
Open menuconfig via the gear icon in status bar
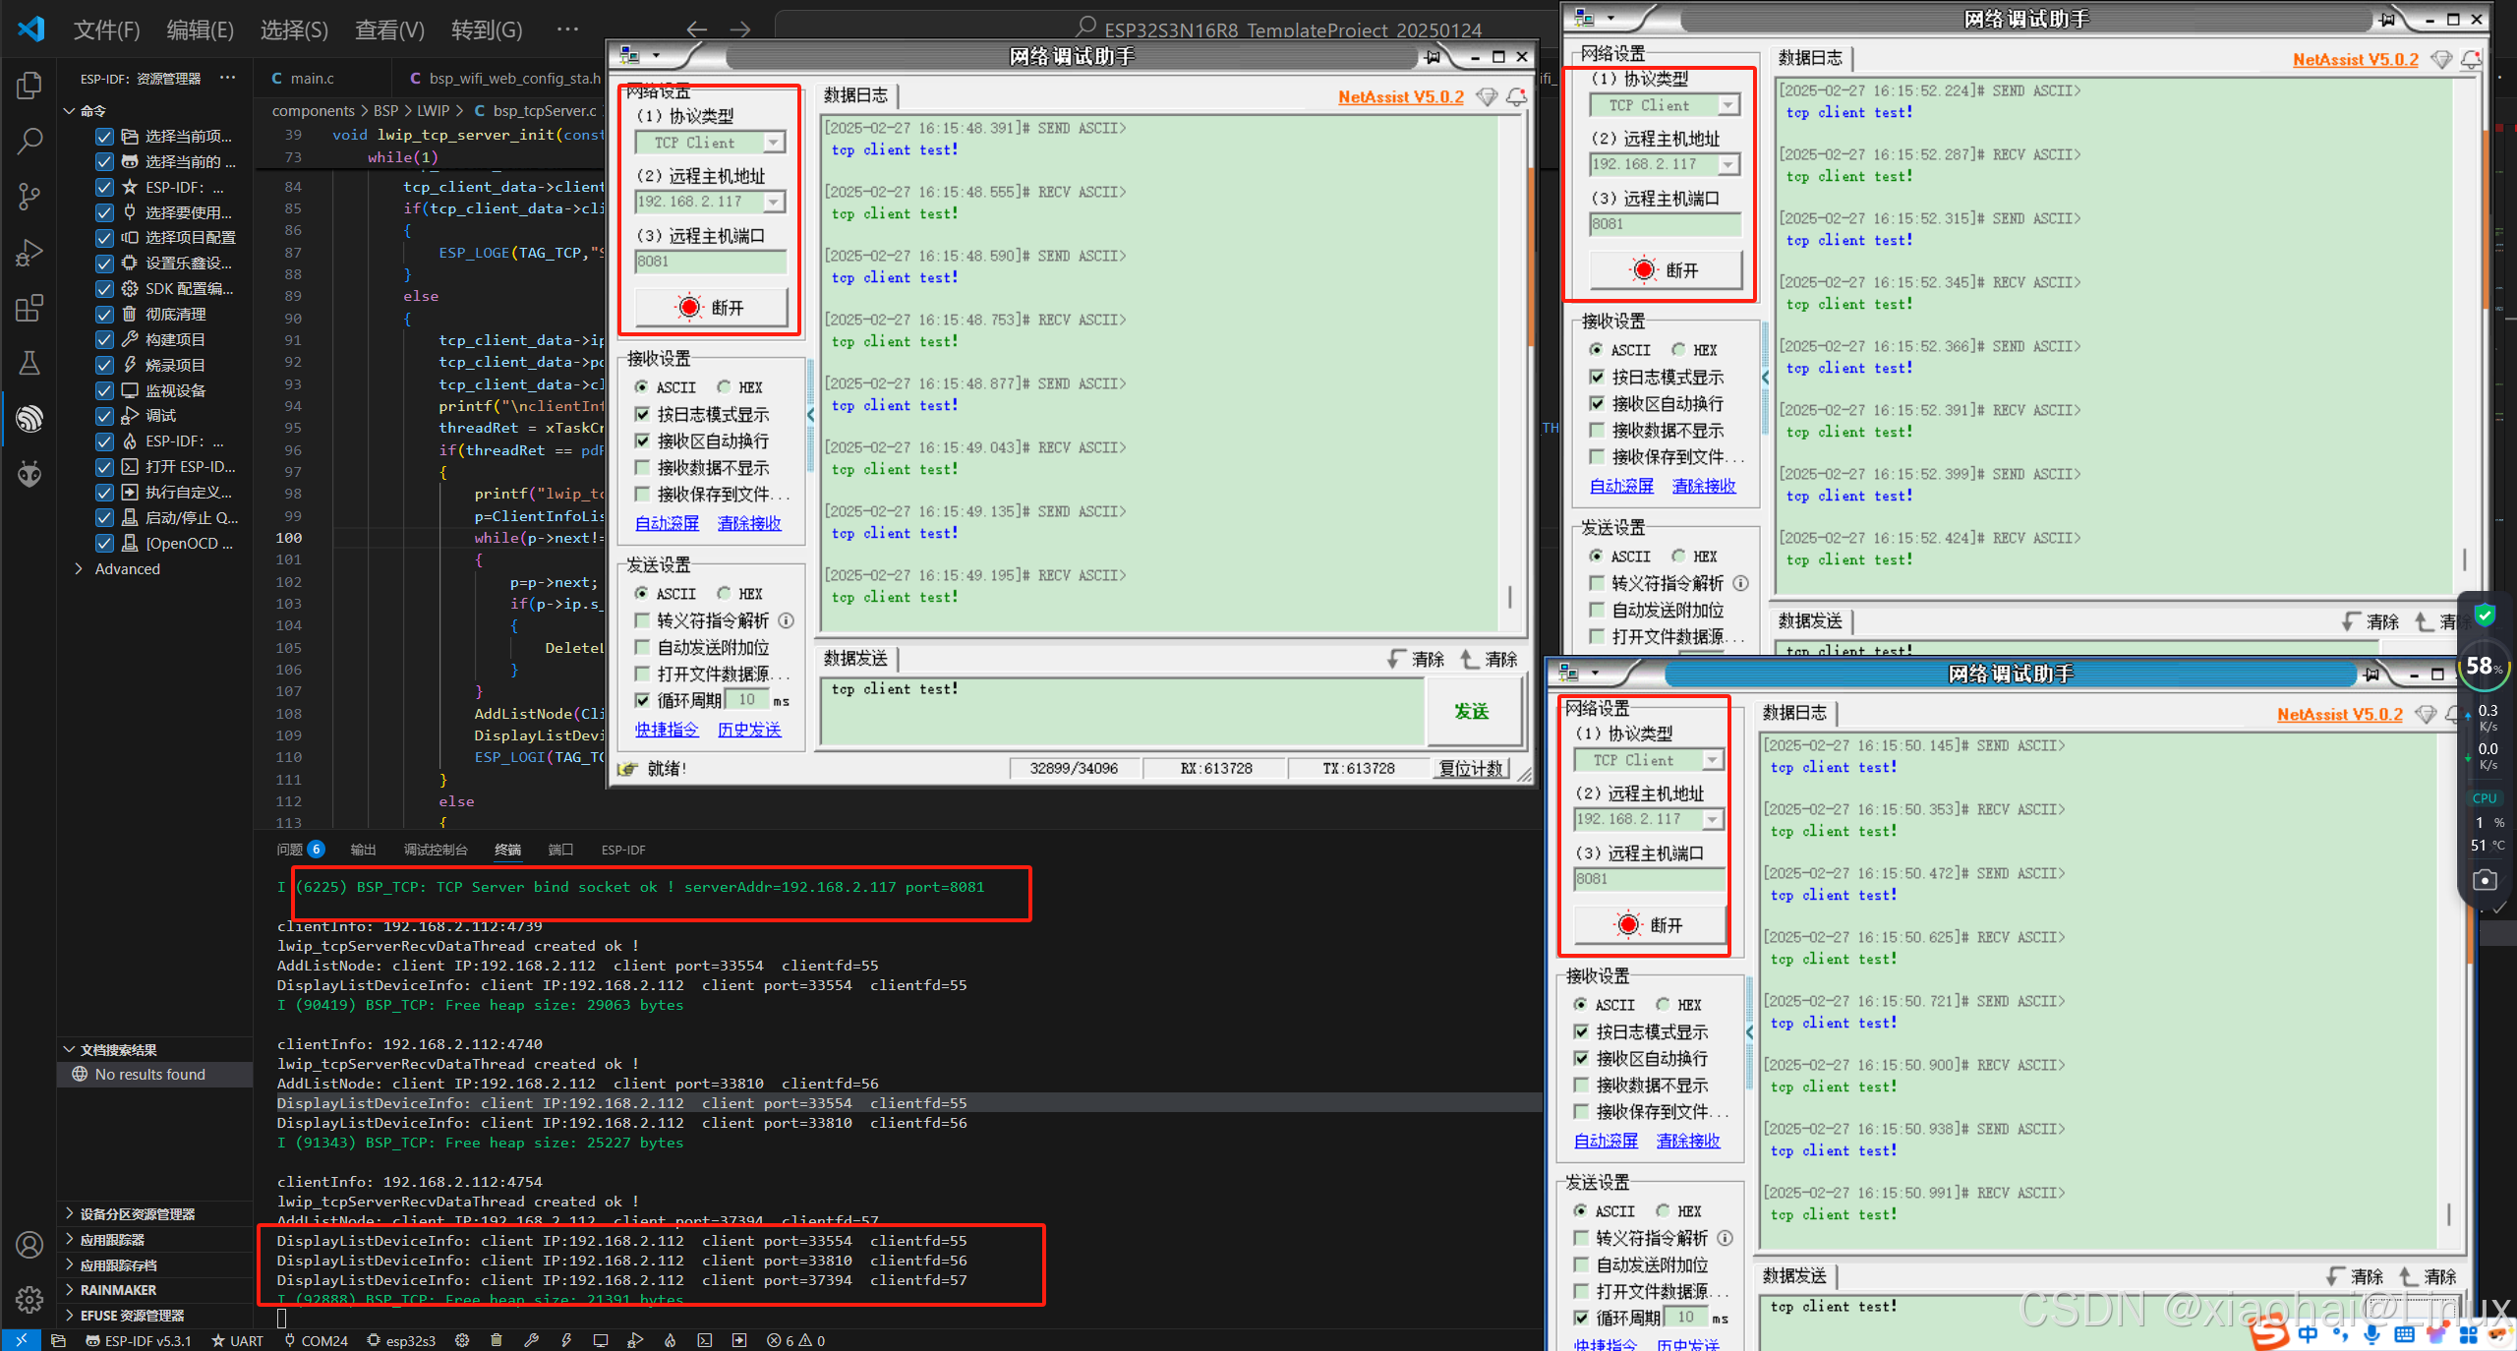point(462,1340)
